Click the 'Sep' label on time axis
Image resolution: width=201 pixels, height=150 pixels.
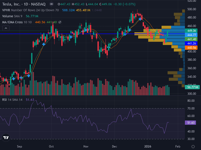(20, 146)
